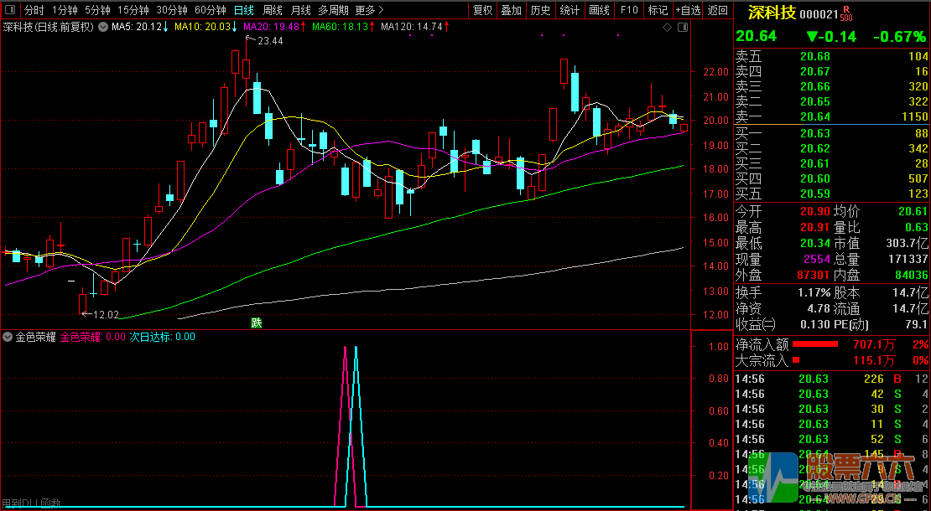Screen dimensions: 931x511
Task: Click the green 跌 marker on the chart
Action: pyautogui.click(x=256, y=323)
